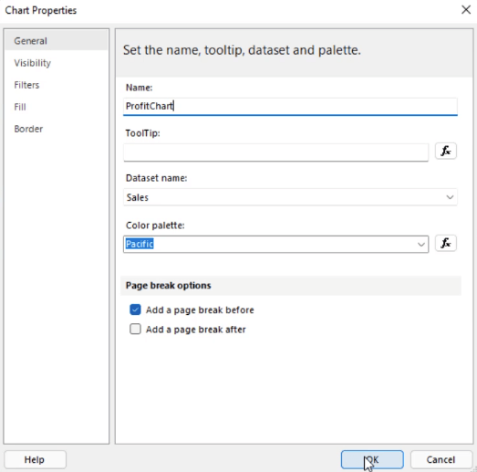Viewport: 477px width, 472px height.
Task: Click the Cancel button
Action: (441, 459)
